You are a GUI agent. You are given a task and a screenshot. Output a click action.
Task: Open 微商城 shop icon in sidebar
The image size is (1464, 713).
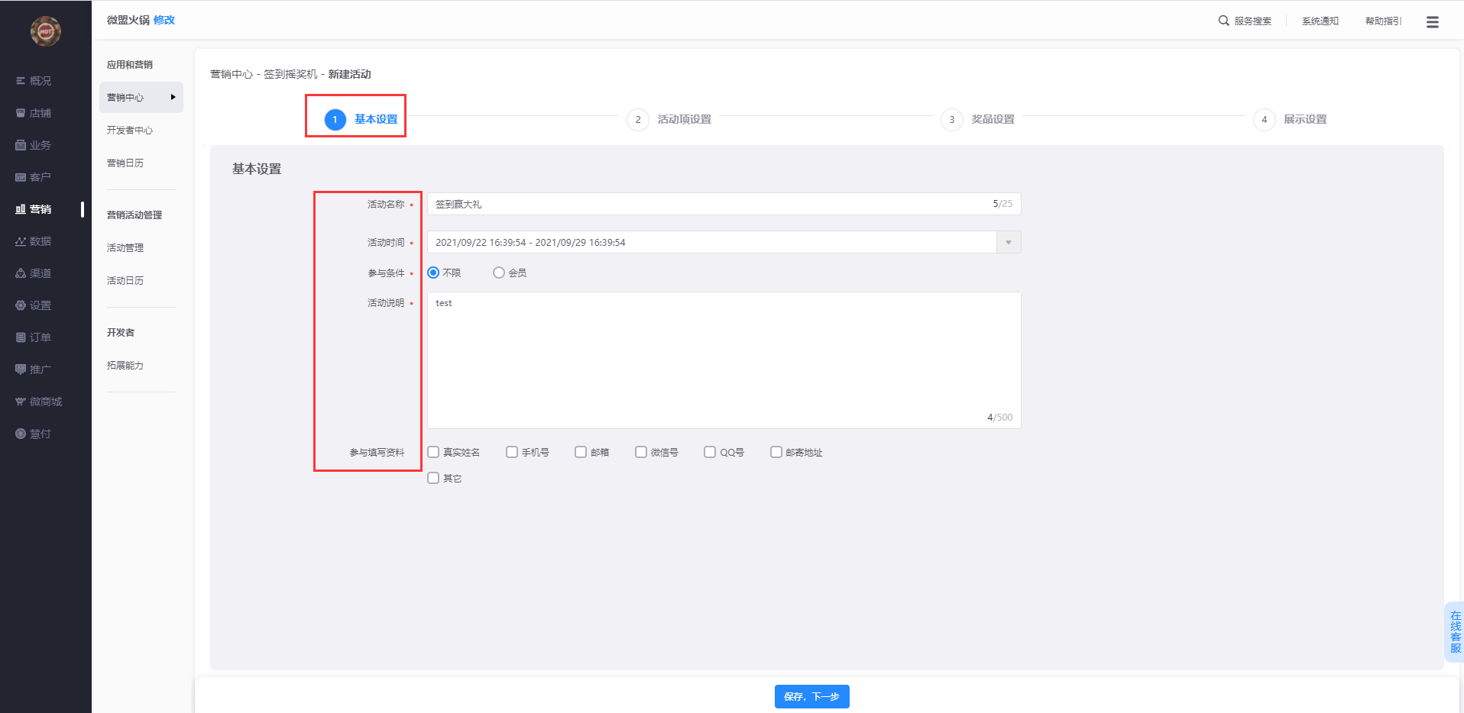coord(21,402)
